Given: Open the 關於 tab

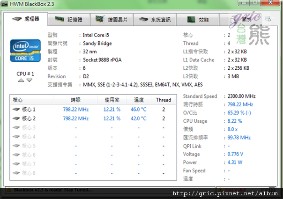Looking at the screenshot, I should click(241, 20).
